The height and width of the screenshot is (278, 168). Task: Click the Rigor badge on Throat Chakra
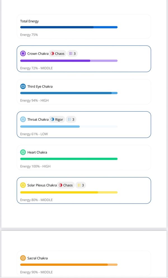point(57,119)
